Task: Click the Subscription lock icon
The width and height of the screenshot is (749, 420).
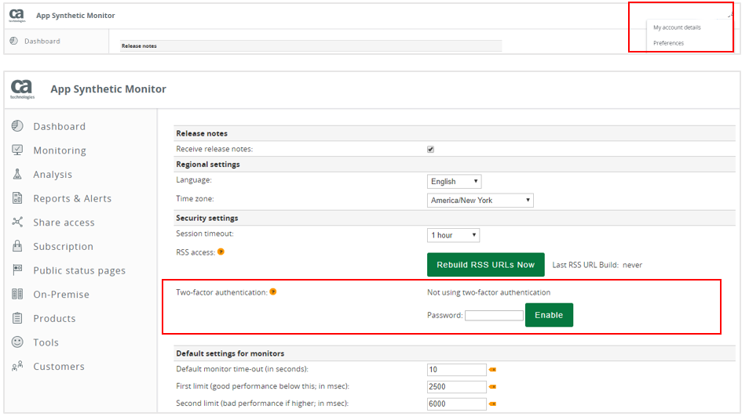Action: pos(17,245)
